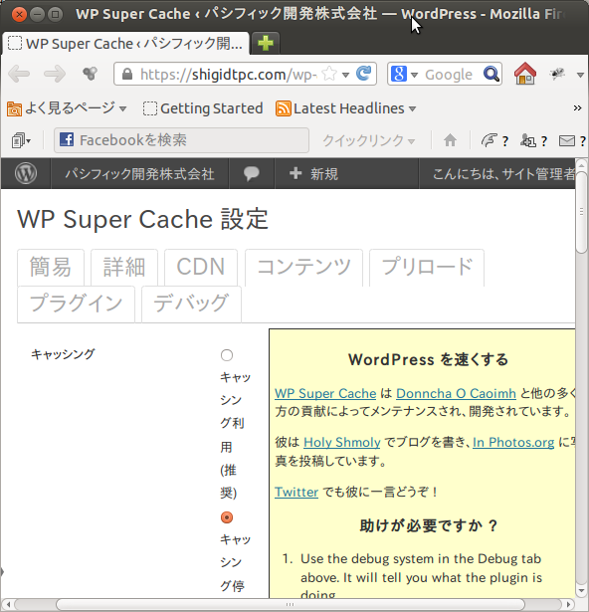Click scroll down arrow on vertical scrollbar
Viewport: 589px width, 612px height.
[x=581, y=591]
